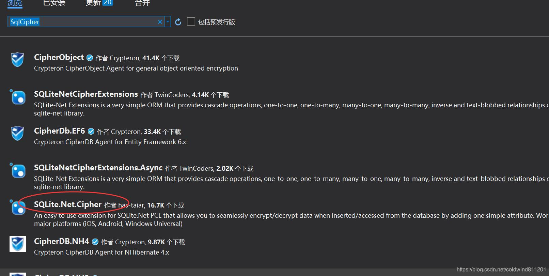Select the CipherObject package title
Screen dimensions: 549x276
tap(59, 57)
